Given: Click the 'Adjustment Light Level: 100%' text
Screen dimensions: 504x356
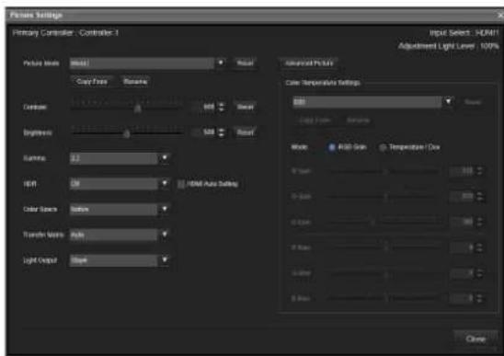Looking at the screenshot, I should click(x=449, y=46).
